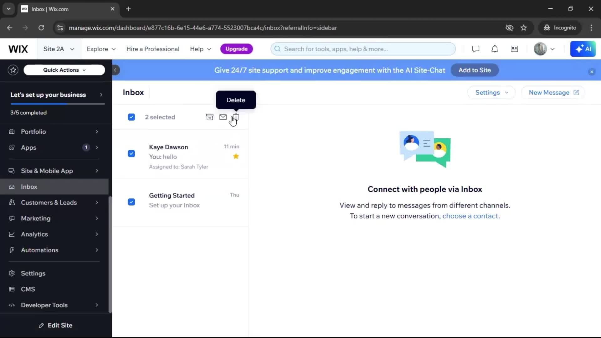
Task: Bookmark this page with the star icon
Action: (x=524, y=28)
